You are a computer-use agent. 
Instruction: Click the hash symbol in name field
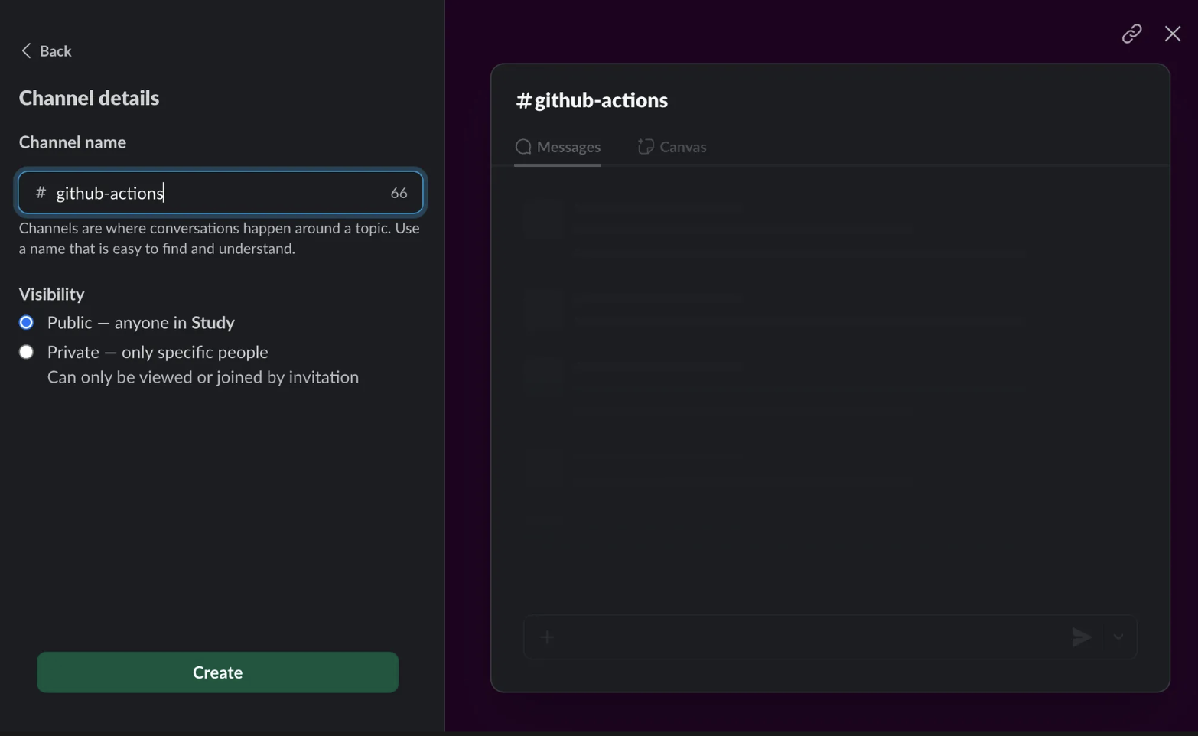pos(41,193)
